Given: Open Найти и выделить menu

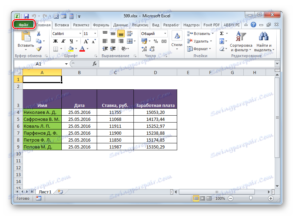Looking at the screenshot, I should tap(264, 42).
